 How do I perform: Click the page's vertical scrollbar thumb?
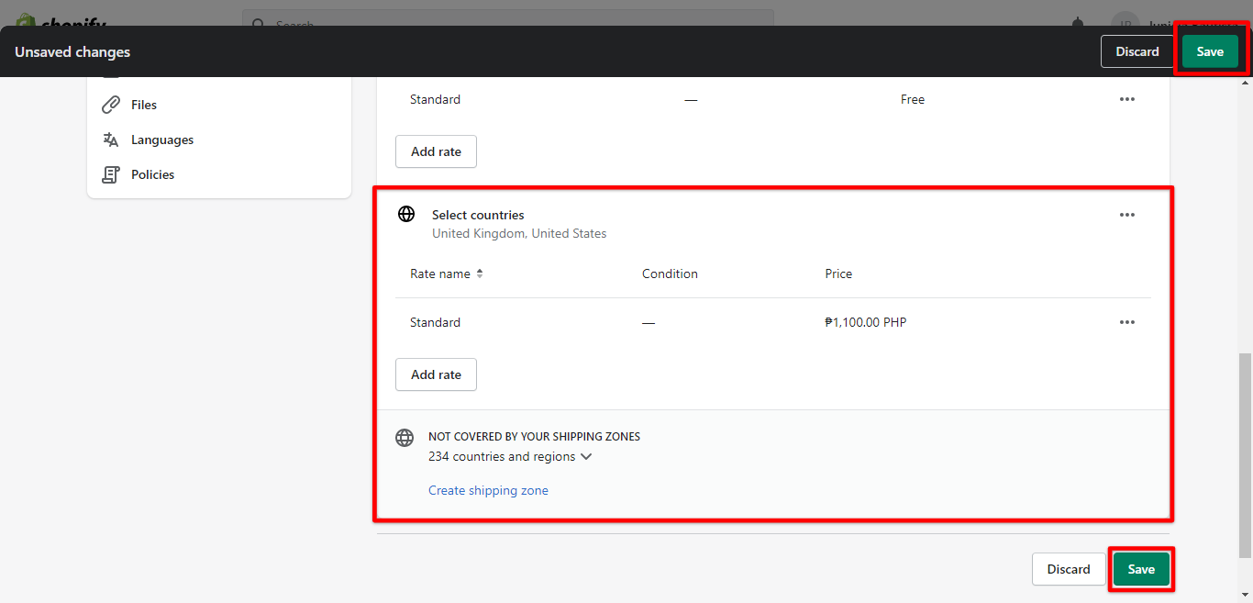1245,454
